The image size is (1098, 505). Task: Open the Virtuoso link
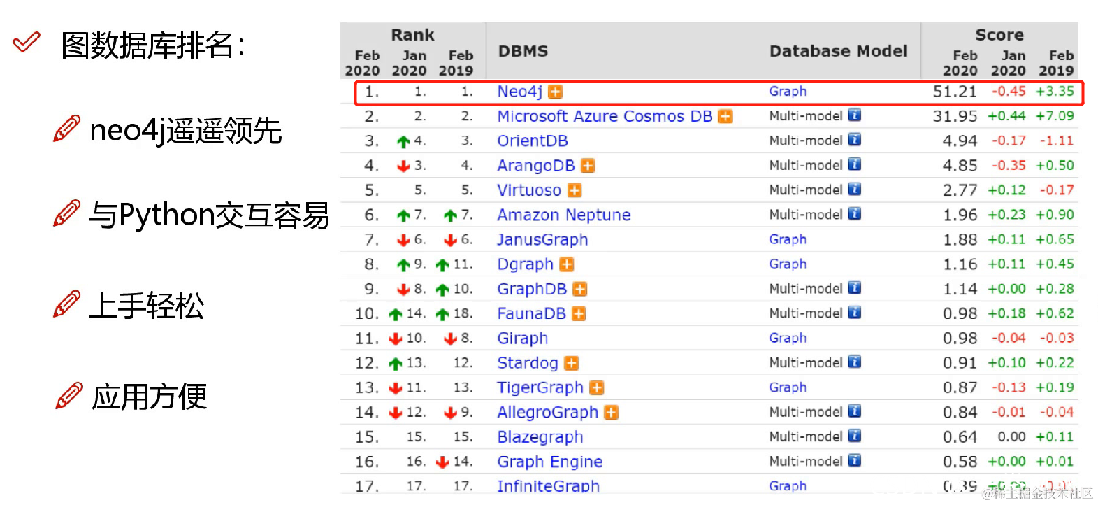[x=529, y=190]
